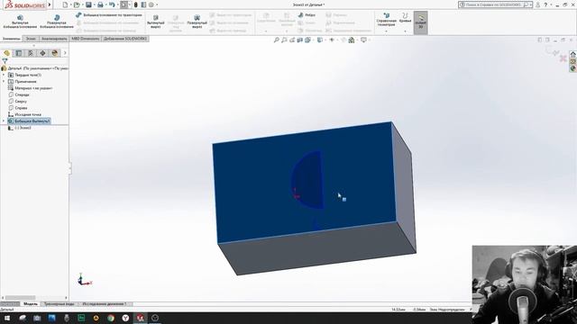Viewport: 577px width, 324px height.
Task: Switch to Исследование движения 1 tab
Action: point(105,304)
